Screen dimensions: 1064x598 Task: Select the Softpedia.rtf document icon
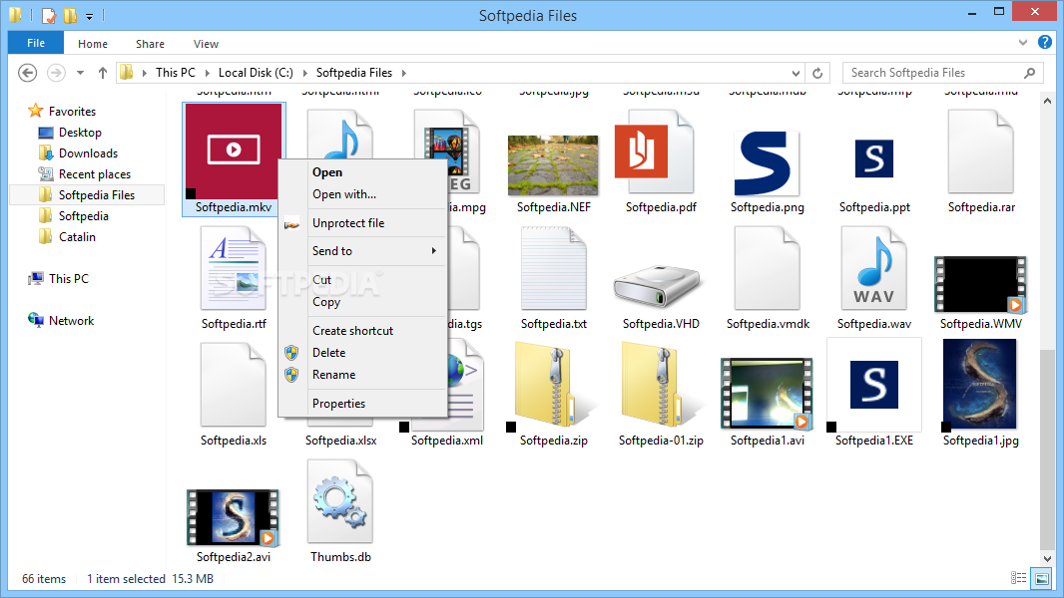[234, 269]
